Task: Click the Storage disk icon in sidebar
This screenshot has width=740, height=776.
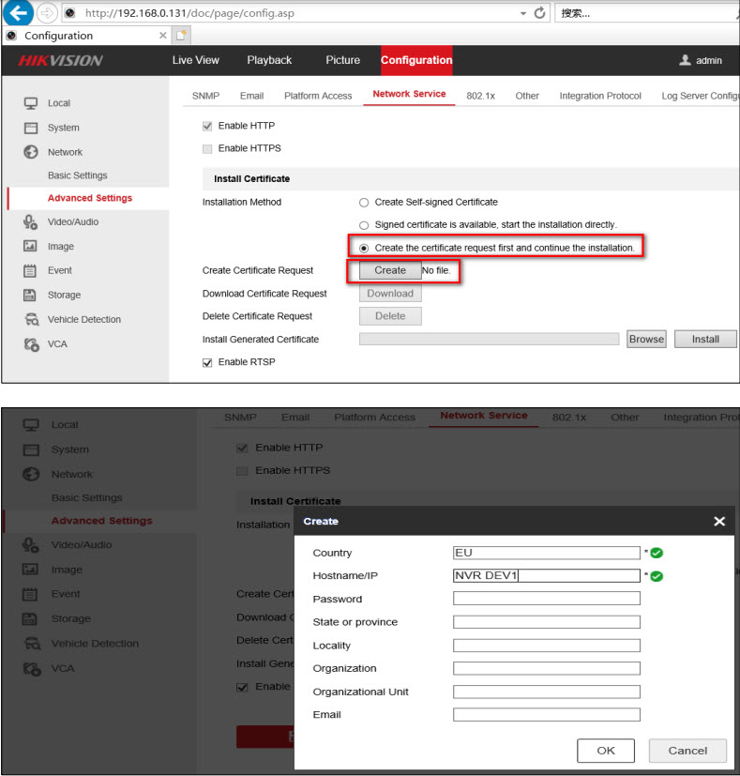Action: point(30,295)
